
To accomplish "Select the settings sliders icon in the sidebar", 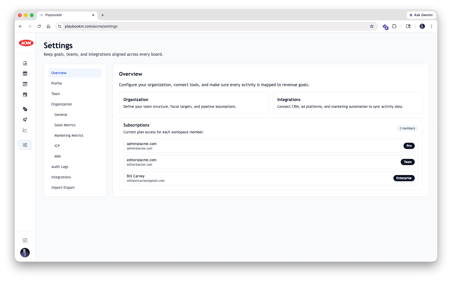I will (25, 145).
